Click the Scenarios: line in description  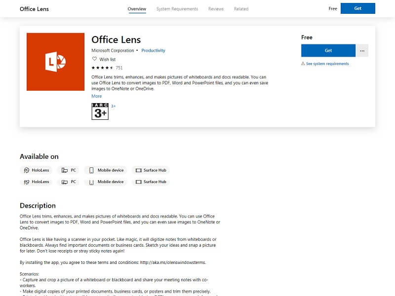click(x=30, y=274)
